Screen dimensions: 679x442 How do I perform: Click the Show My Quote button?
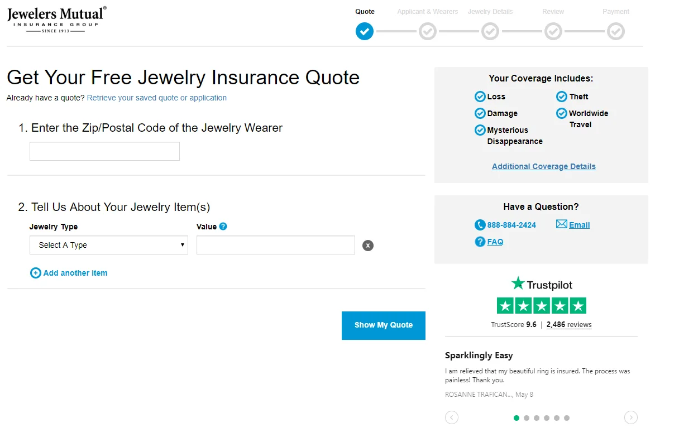point(384,325)
